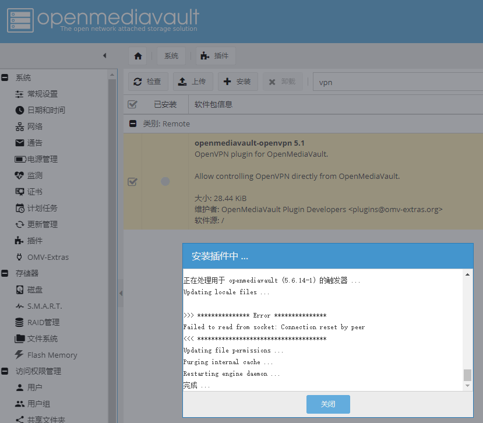
Task: Open 网络 settings
Action: pos(35,126)
